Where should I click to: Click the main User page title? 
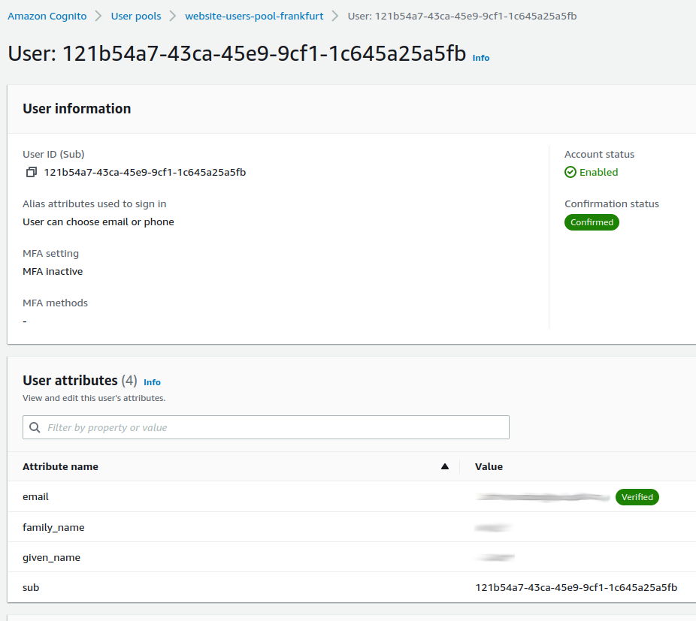(x=237, y=53)
